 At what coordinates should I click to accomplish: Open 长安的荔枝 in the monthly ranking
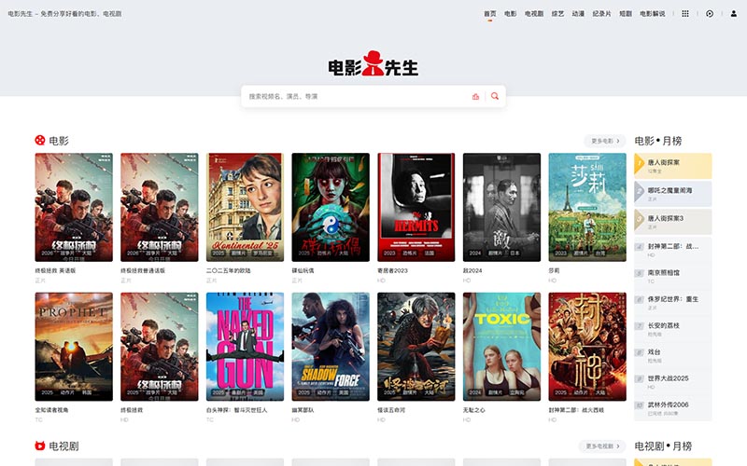click(x=672, y=329)
